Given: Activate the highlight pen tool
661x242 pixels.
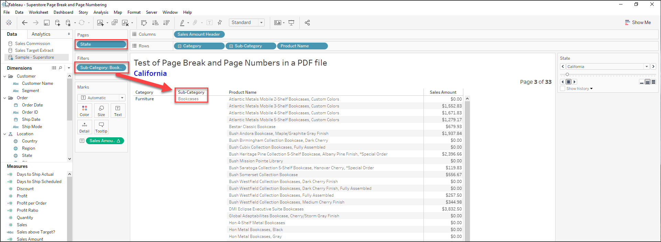Looking at the screenshot, I should (182, 23).
